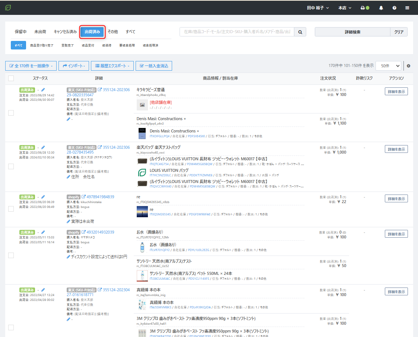
Task: Click the green leaf logo
Action: click(x=8, y=7)
